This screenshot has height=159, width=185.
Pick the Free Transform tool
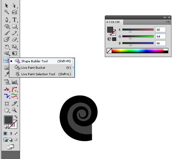(14, 53)
